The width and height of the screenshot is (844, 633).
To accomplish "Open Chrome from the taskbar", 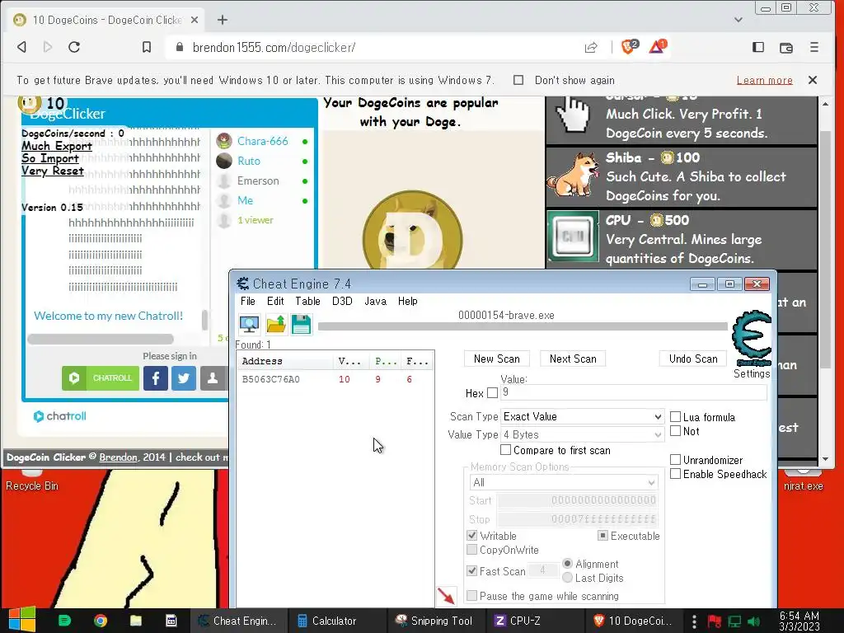I will (x=100, y=621).
